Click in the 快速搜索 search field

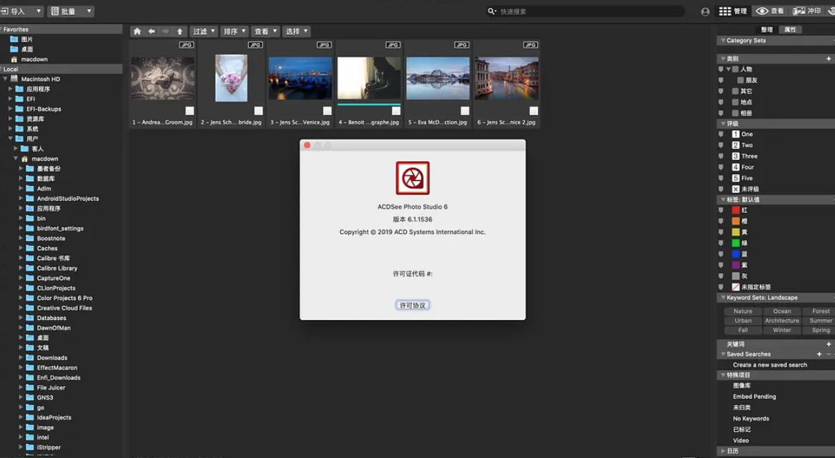pyautogui.click(x=586, y=11)
